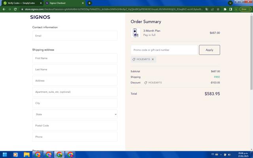
Task: Open File Explorer from the taskbar
Action: coord(26,155)
